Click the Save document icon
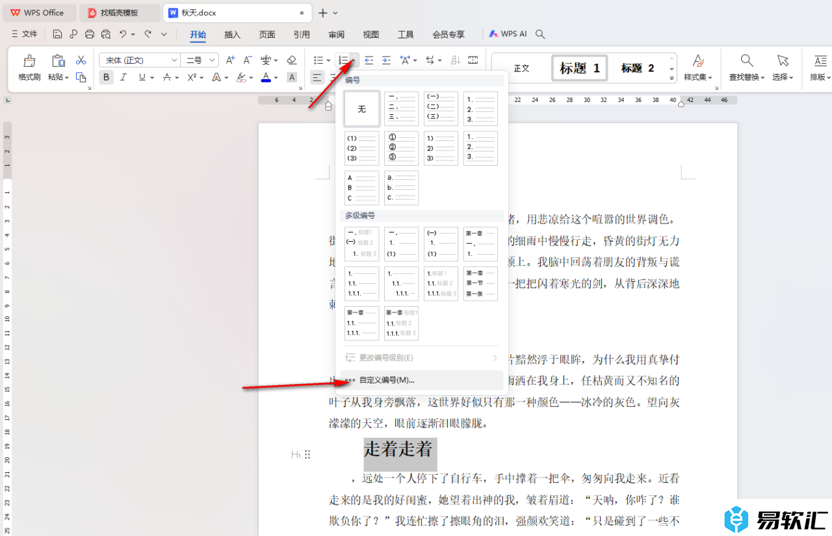This screenshot has height=536, width=832. (57, 34)
